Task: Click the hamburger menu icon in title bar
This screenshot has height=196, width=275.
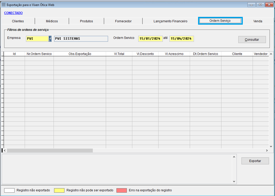Action: [4, 5]
